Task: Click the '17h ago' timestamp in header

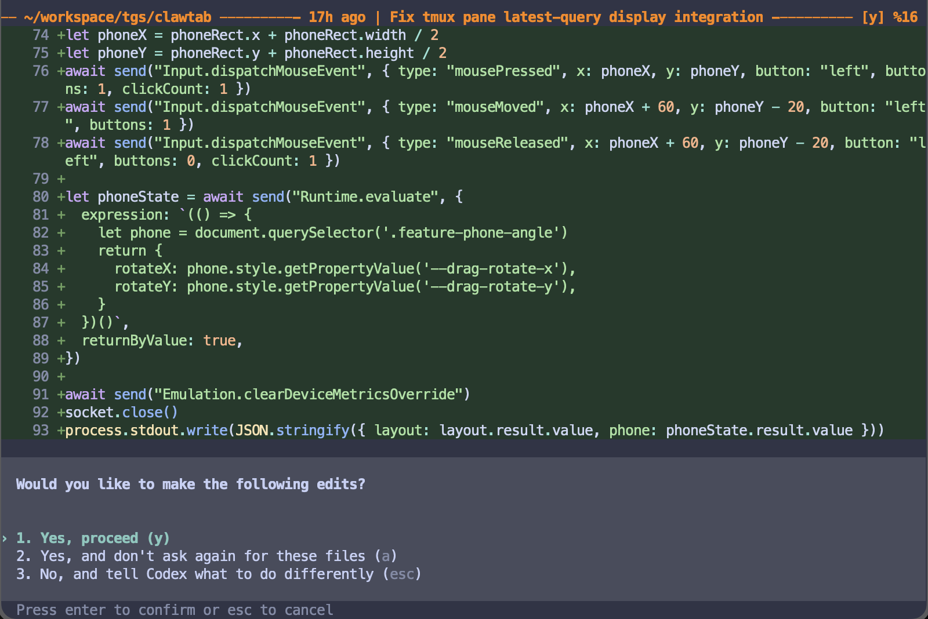Action: [x=337, y=17]
